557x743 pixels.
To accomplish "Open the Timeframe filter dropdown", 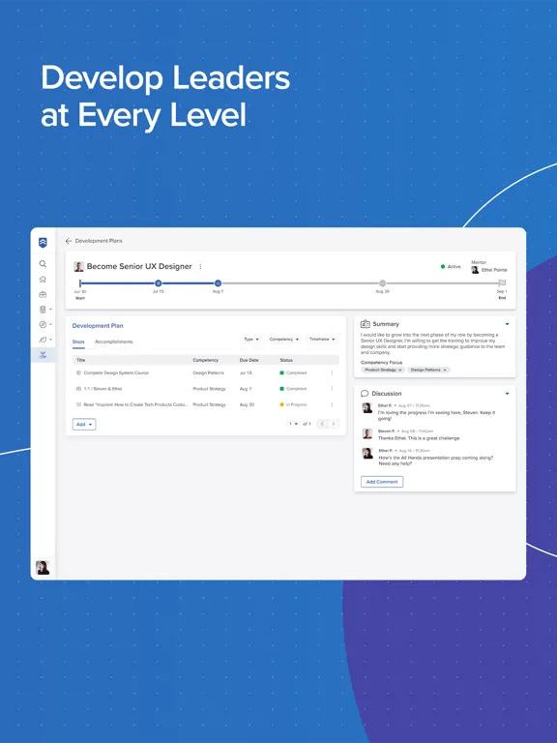I will pos(322,340).
